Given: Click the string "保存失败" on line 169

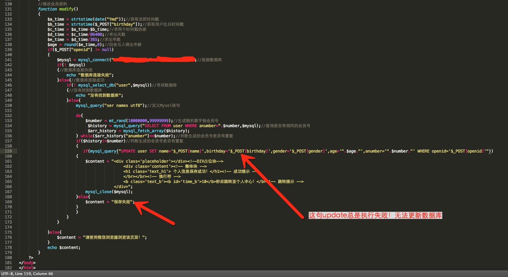Looking at the screenshot, I should (122, 202).
